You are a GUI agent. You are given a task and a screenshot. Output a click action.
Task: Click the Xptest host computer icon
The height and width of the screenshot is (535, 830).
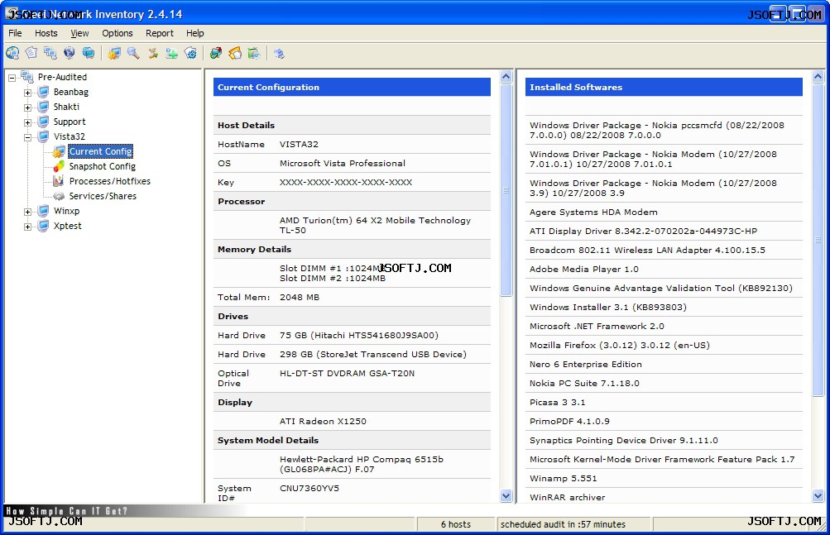43,226
